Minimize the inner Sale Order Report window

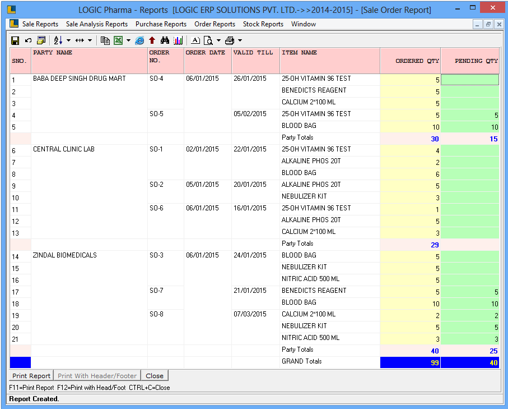pyautogui.click(x=477, y=24)
